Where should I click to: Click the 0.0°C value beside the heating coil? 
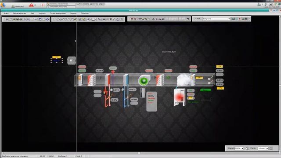(116, 90)
